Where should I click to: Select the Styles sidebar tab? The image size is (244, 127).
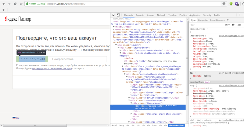(193, 20)
